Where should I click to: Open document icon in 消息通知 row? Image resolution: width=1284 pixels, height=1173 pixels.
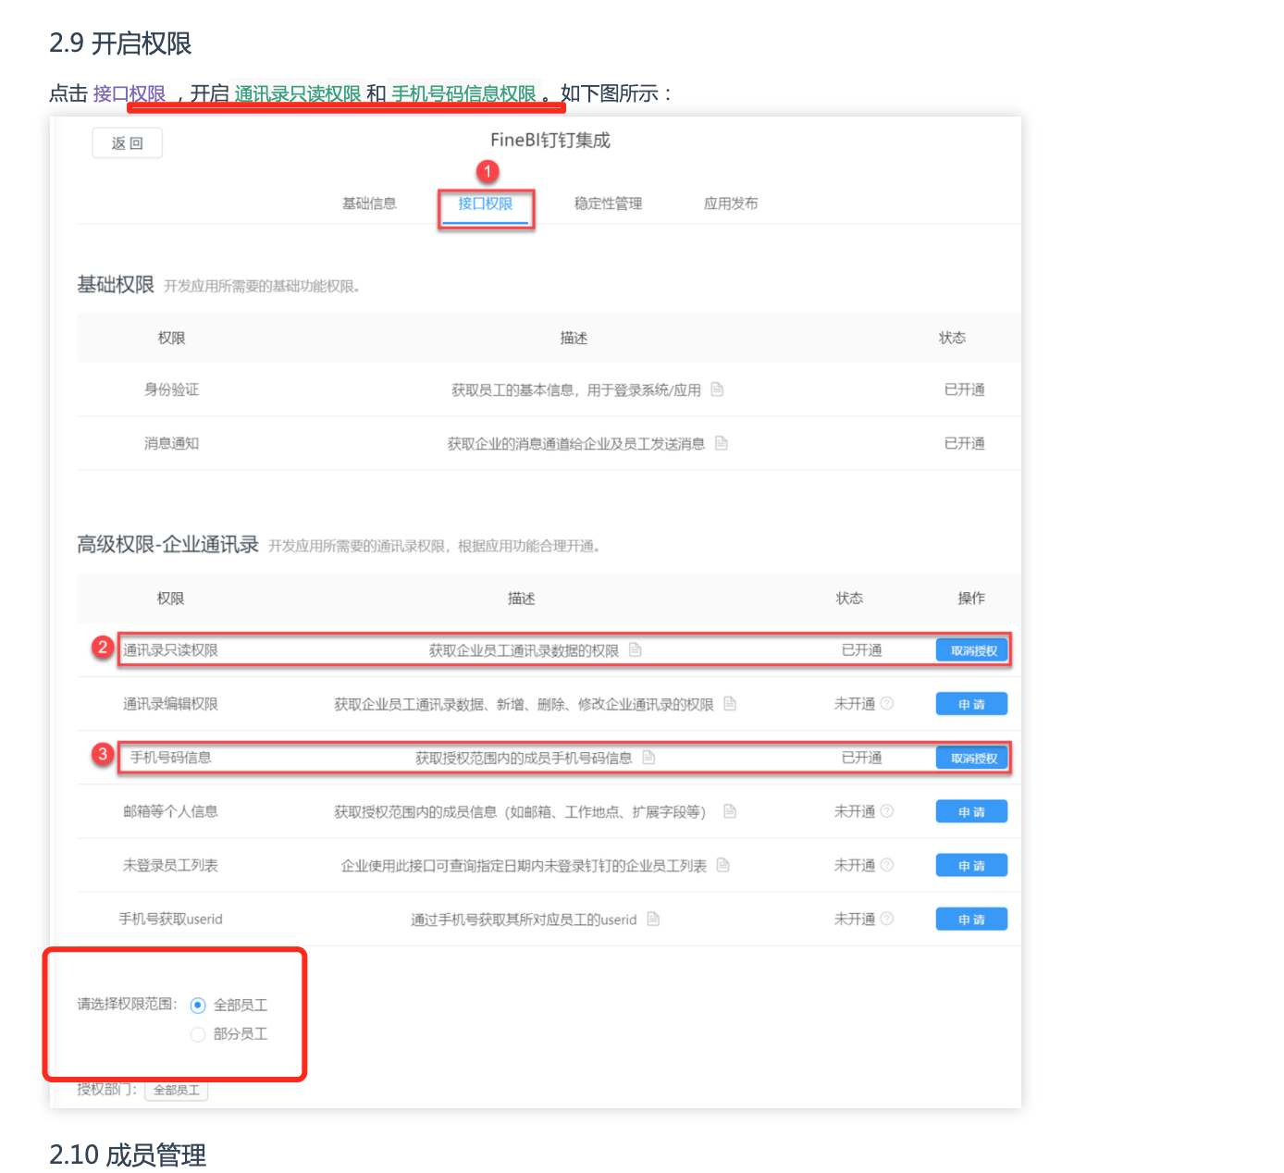722,443
